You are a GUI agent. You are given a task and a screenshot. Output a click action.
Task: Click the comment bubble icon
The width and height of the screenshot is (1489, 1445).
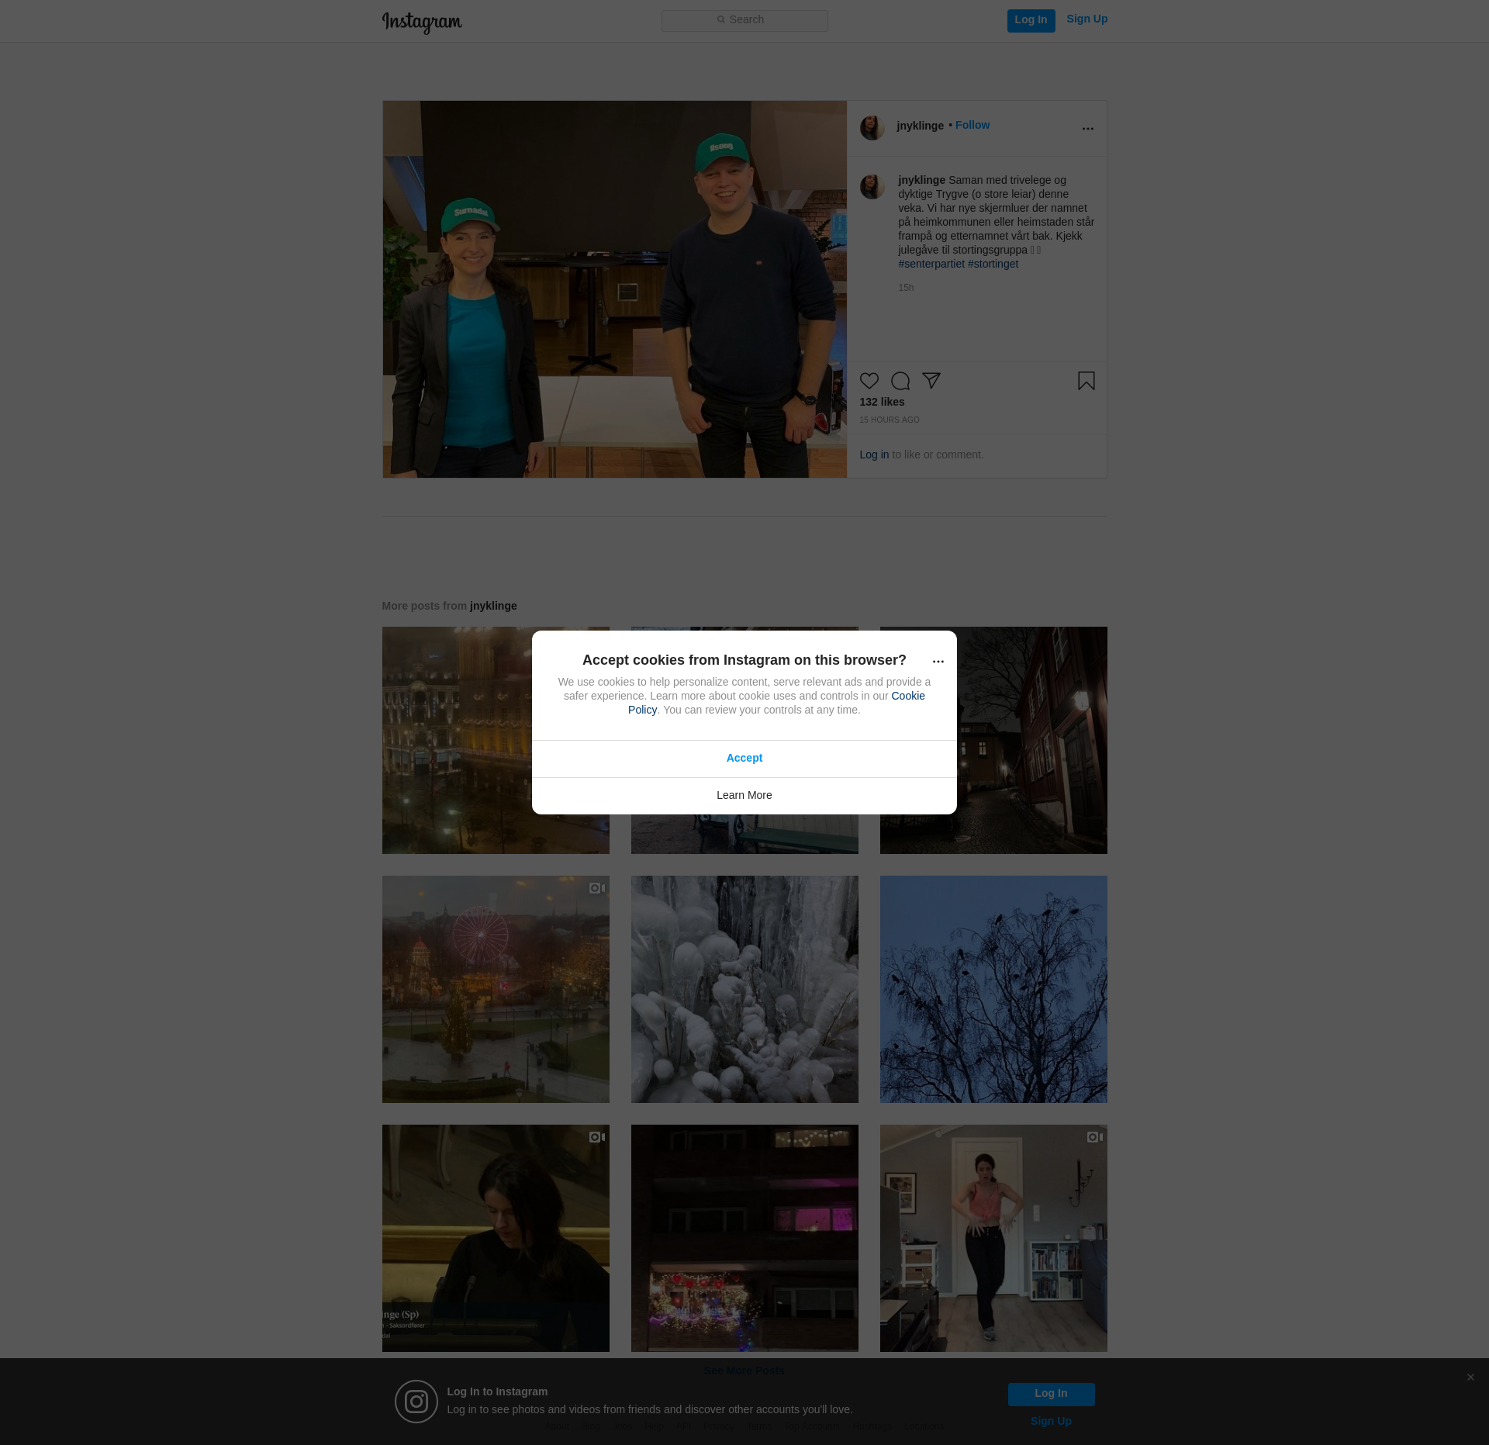click(900, 381)
